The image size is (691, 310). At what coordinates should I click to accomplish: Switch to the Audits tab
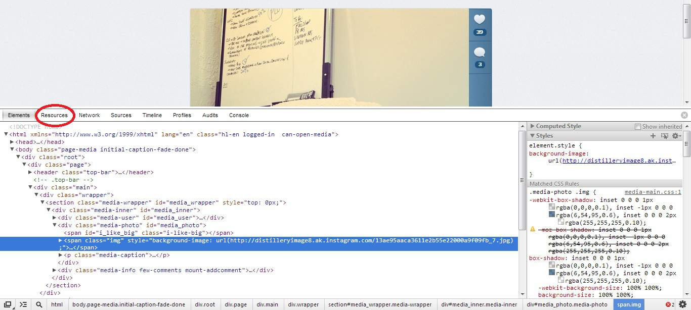[x=210, y=115]
